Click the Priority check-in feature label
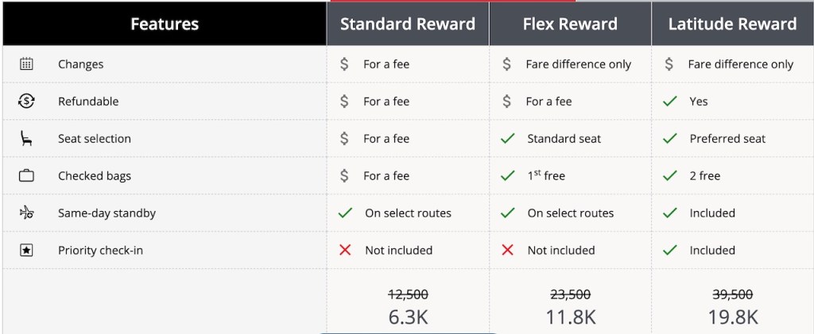This screenshot has height=334, width=814. (100, 250)
